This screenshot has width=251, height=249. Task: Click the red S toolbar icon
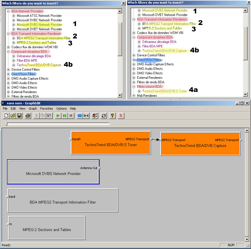[x=121, y=116]
